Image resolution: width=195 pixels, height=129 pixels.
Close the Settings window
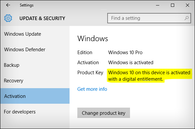pos(188,5)
